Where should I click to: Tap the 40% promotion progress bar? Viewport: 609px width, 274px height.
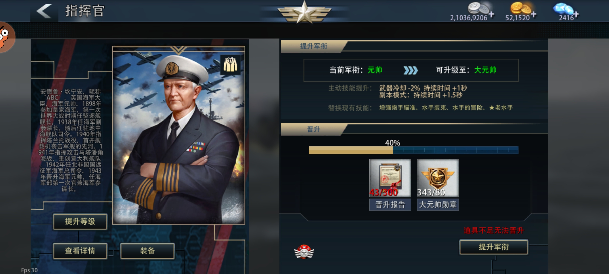[413, 150]
